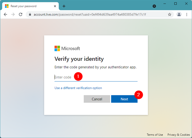Click the forward navigation arrow
The width and height of the screenshot is (192, 138).
tap(13, 15)
